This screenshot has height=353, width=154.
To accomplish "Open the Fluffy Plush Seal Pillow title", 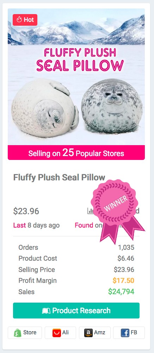I will click(x=59, y=178).
